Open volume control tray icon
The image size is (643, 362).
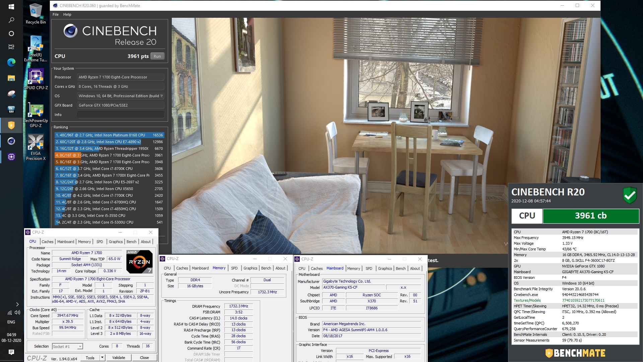pos(17,312)
